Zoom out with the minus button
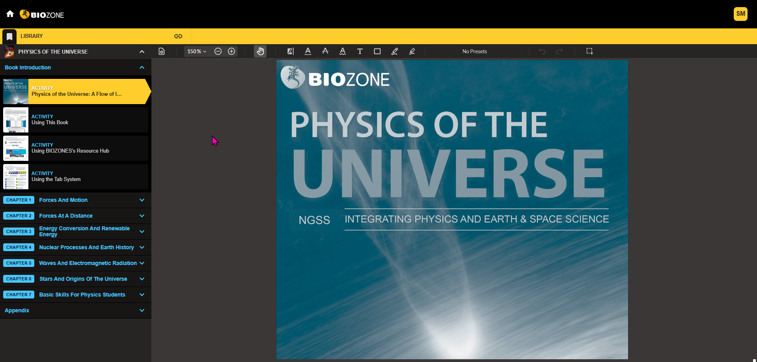 tap(218, 51)
